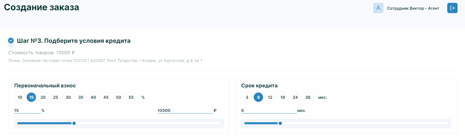Click the Step 3 checkmark icon
This screenshot has width=465, height=139.
coord(11,41)
